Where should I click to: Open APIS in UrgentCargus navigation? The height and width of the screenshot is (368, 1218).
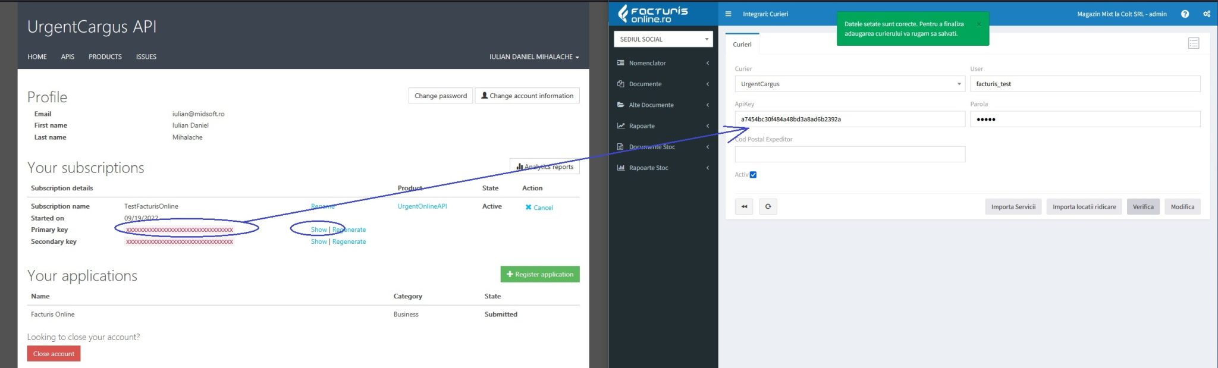(x=68, y=57)
